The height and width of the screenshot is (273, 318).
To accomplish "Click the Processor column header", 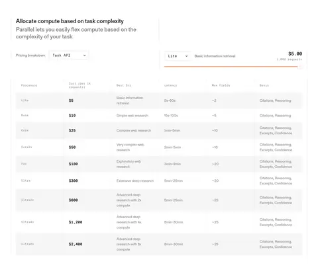I will point(29,85).
